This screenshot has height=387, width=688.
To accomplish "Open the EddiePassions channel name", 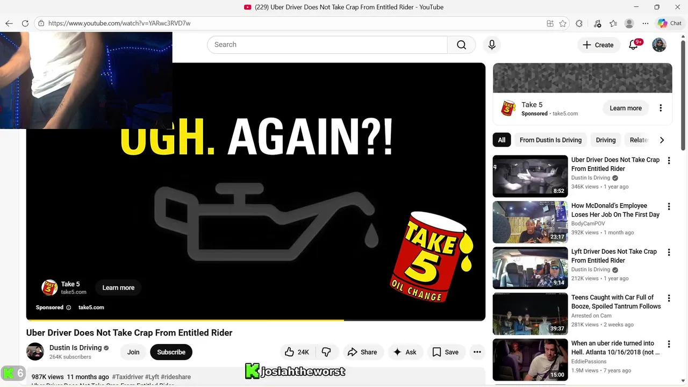I will [x=589, y=362].
